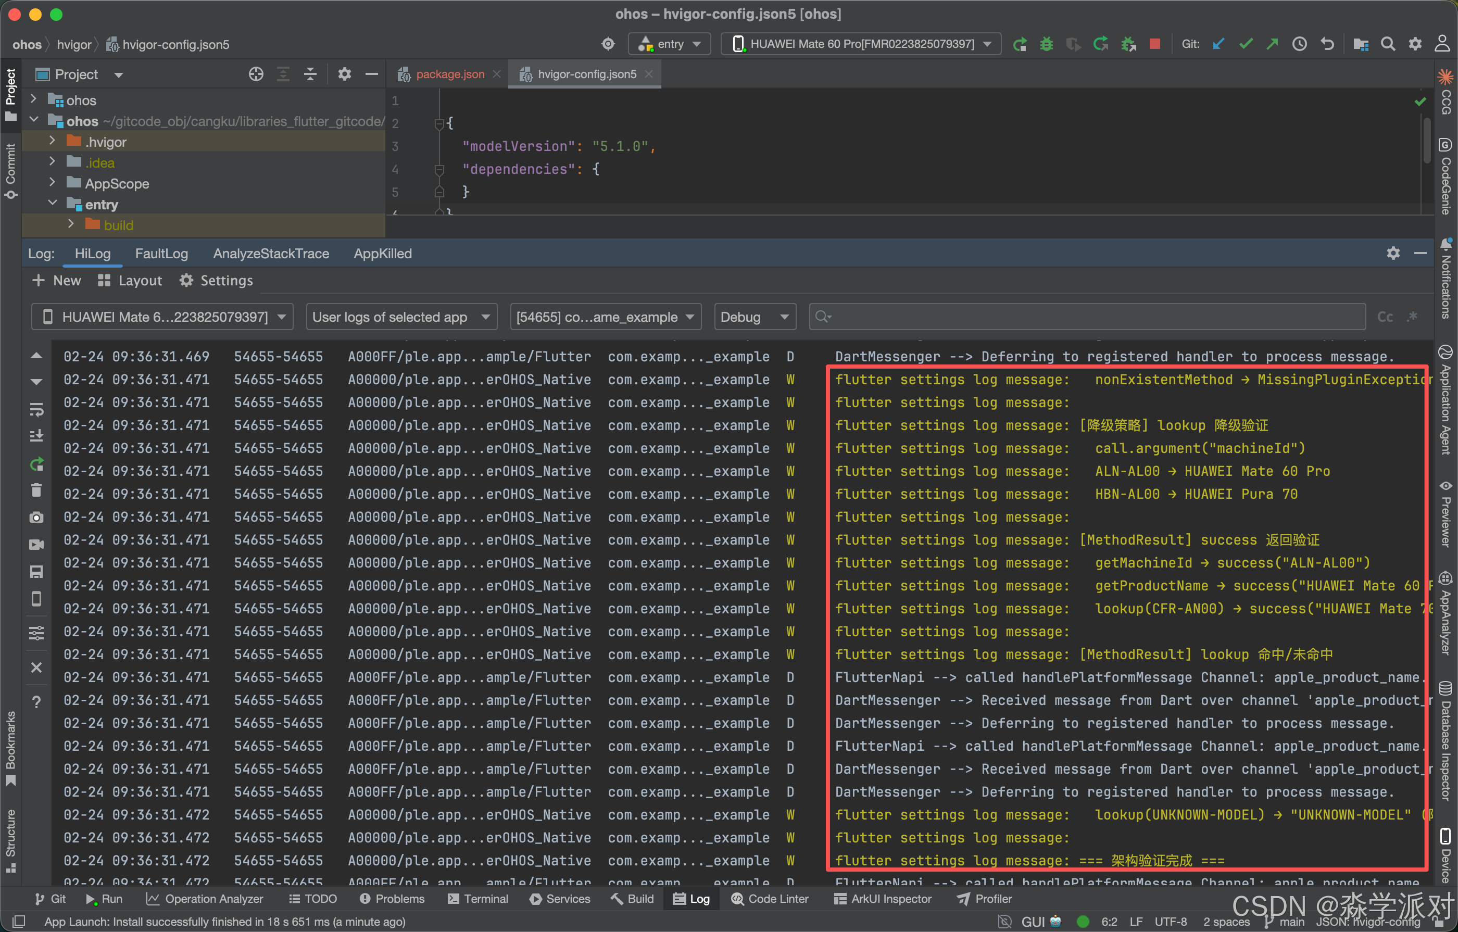Open the Git history clock icon
Screen dimensions: 1458x932
click(x=1299, y=44)
